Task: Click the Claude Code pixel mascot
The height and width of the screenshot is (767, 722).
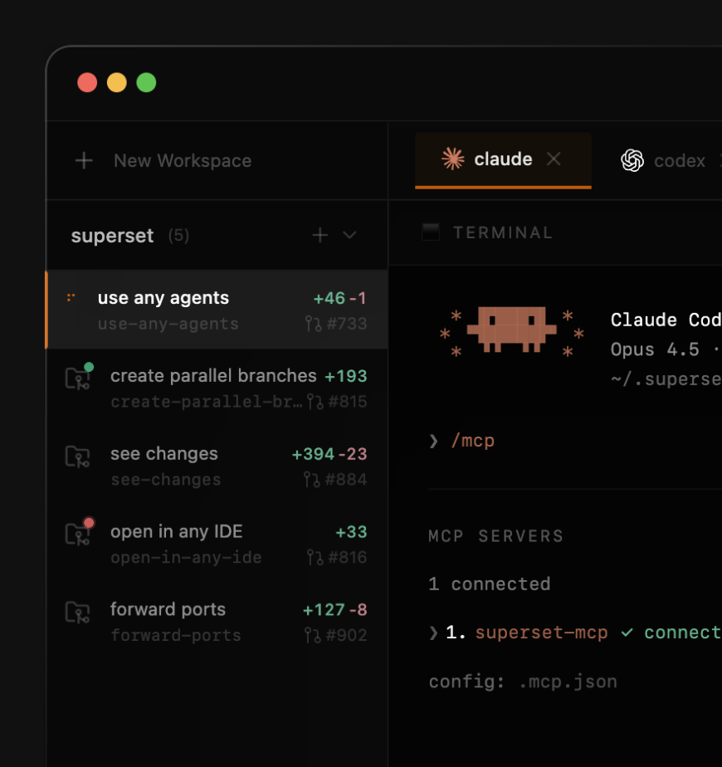Action: tap(512, 330)
